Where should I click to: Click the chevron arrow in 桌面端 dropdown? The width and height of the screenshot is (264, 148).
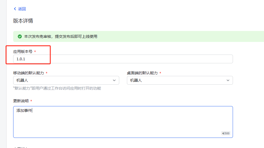click(228, 80)
